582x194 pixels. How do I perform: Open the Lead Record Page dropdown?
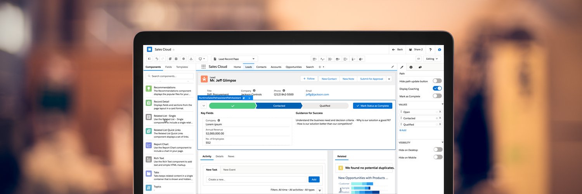point(234,59)
